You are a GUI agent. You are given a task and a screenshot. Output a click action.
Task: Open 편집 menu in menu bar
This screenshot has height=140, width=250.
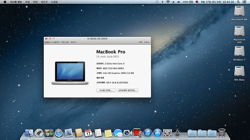pos(35,2)
